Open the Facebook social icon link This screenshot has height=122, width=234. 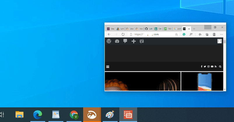click(x=202, y=67)
